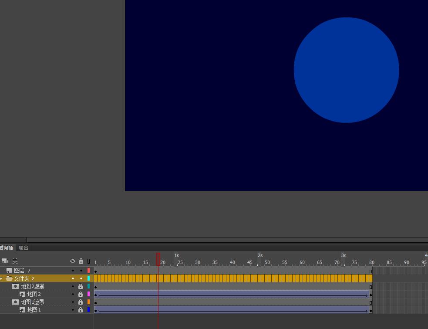Viewport: 428px width, 329px height.
Task: Select frame 1 keyframe of 地图2遮罩
Action: [x=95, y=287]
